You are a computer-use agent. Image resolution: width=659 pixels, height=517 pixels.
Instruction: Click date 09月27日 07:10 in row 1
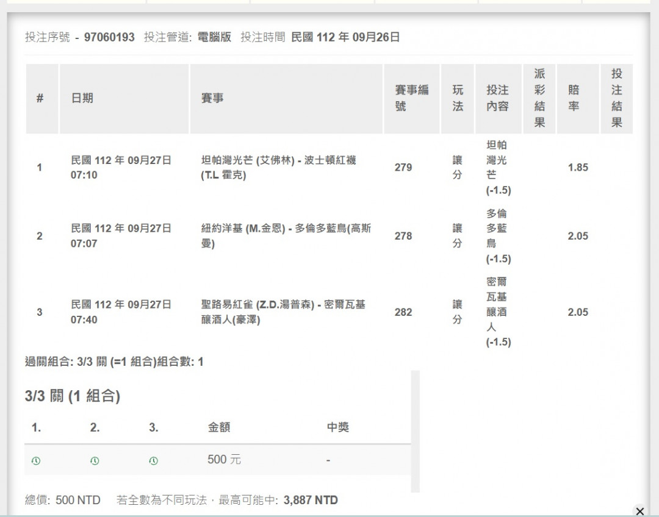(x=121, y=167)
